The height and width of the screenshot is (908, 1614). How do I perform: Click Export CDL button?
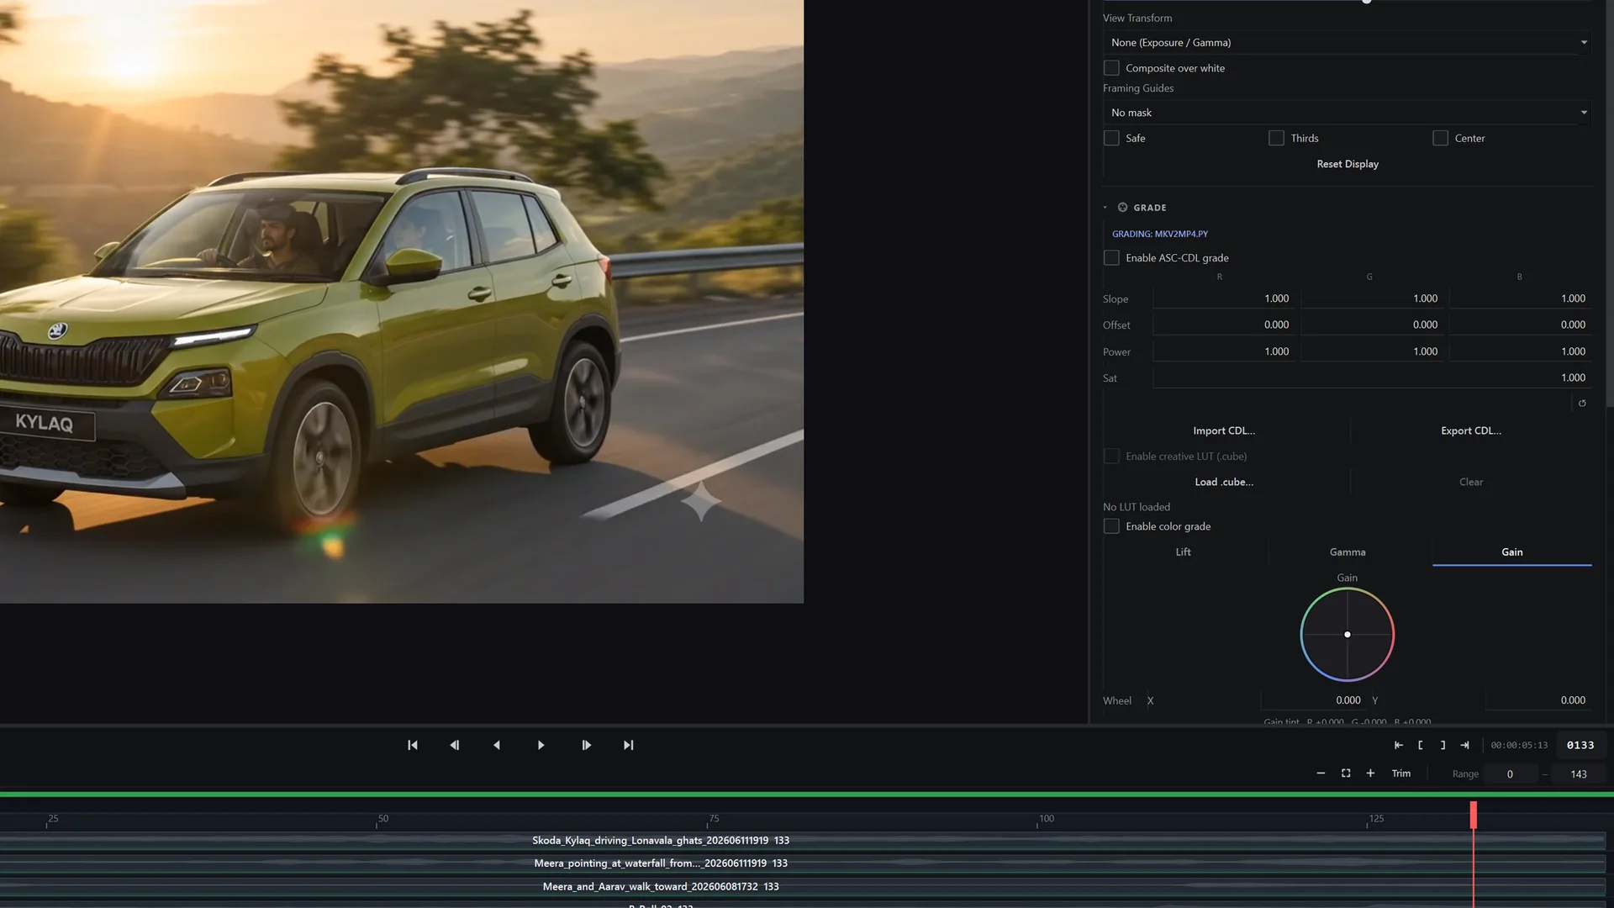(1471, 430)
